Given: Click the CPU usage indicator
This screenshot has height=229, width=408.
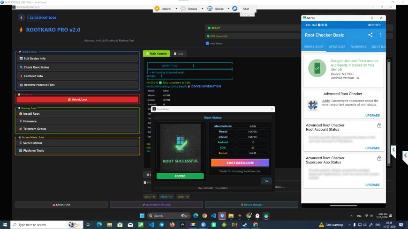Looking at the screenshot, I should pyautogui.click(x=150, y=197).
